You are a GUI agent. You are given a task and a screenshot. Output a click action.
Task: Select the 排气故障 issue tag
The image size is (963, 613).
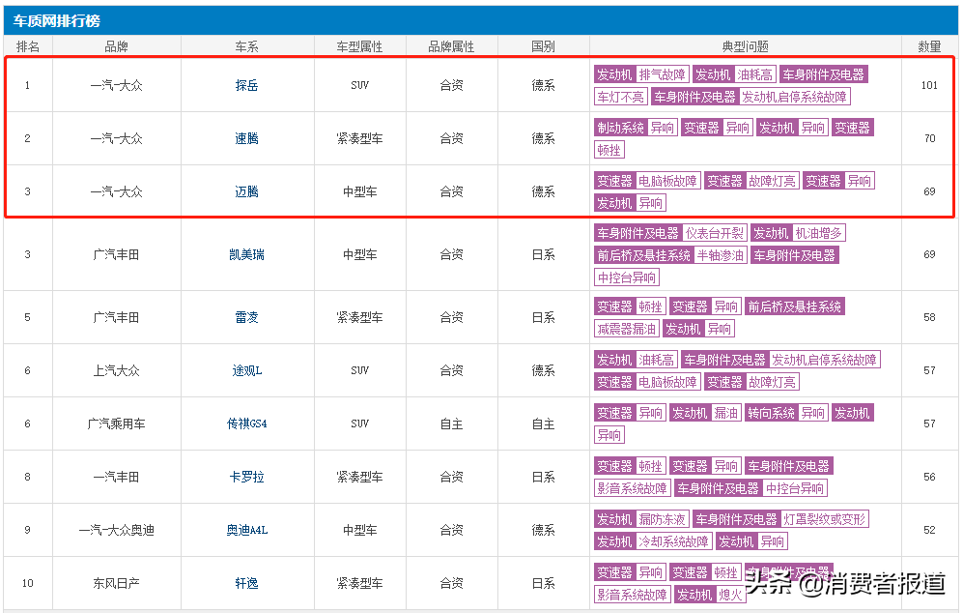coord(662,74)
